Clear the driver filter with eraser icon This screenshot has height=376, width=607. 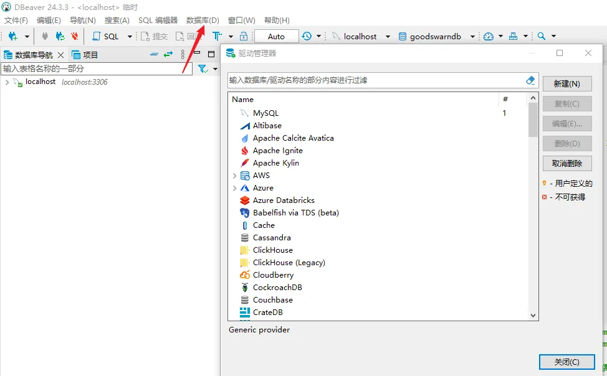coord(530,80)
